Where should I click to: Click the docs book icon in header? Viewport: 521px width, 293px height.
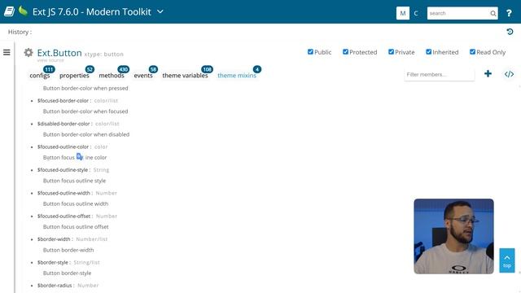click(9, 11)
